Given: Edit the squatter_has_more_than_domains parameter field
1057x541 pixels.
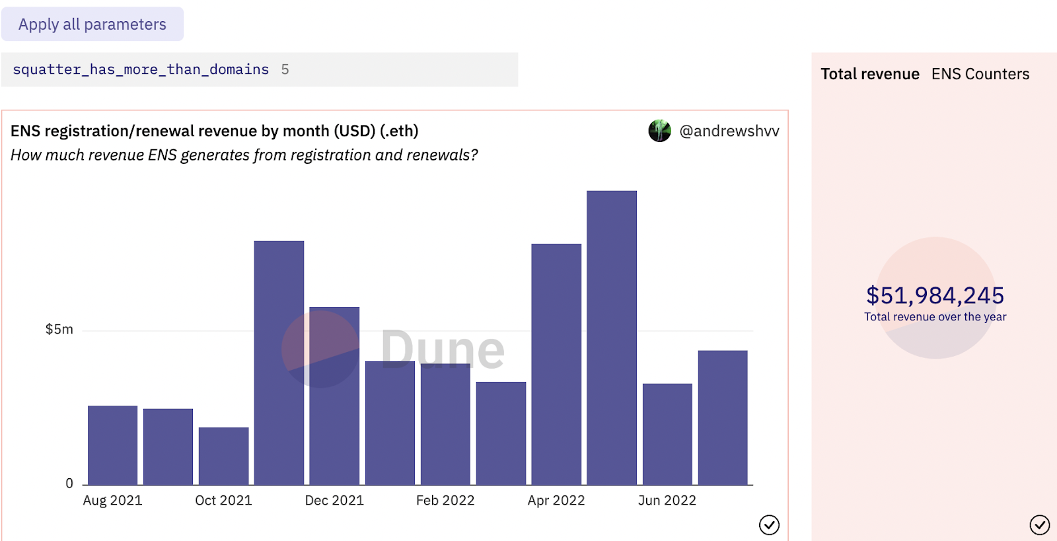Looking at the screenshot, I should coord(260,69).
